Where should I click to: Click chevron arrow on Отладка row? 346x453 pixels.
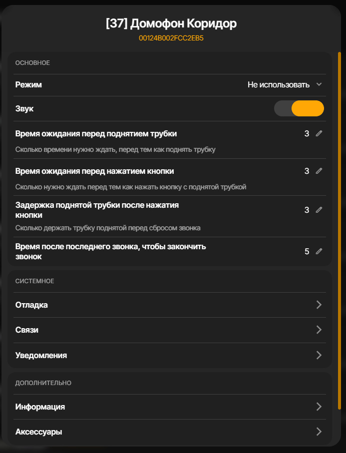point(319,305)
